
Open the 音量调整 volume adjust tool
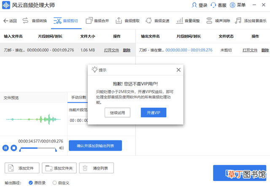188,21
